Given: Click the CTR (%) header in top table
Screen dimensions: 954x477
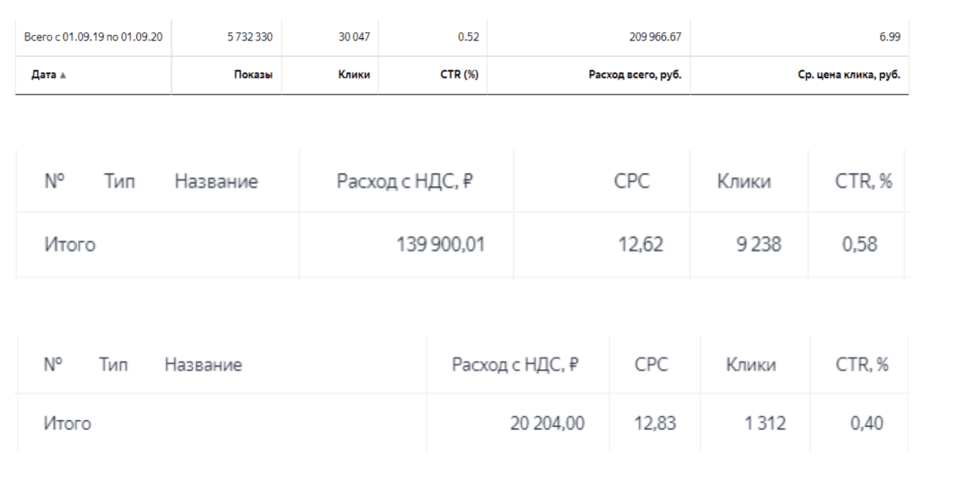Looking at the screenshot, I should pyautogui.click(x=462, y=76).
